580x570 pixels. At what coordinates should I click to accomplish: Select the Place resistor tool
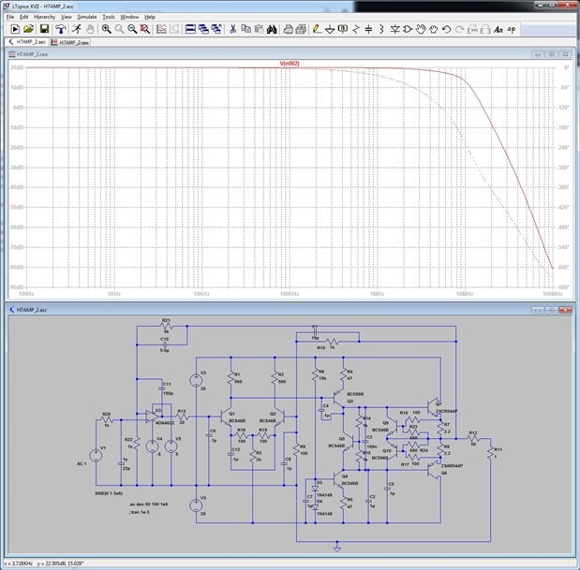(355, 29)
